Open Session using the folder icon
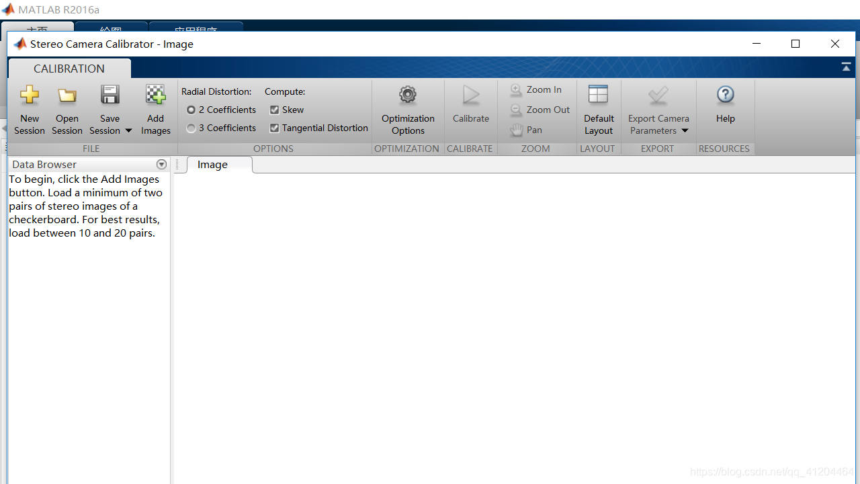Screen dimensions: 860x484 [x=67, y=95]
